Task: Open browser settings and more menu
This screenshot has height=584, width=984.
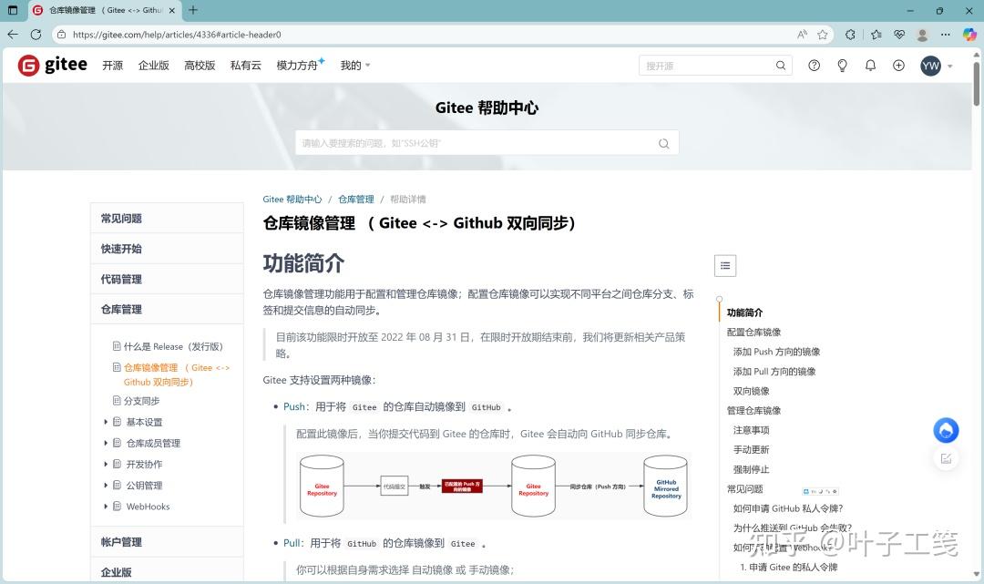Action: tap(946, 35)
